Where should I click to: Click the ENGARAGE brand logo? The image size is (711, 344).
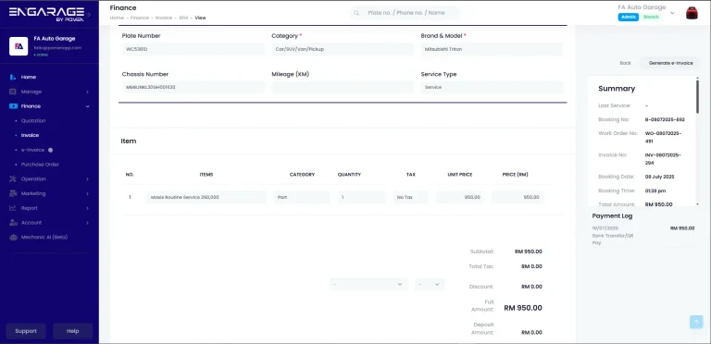click(x=46, y=14)
